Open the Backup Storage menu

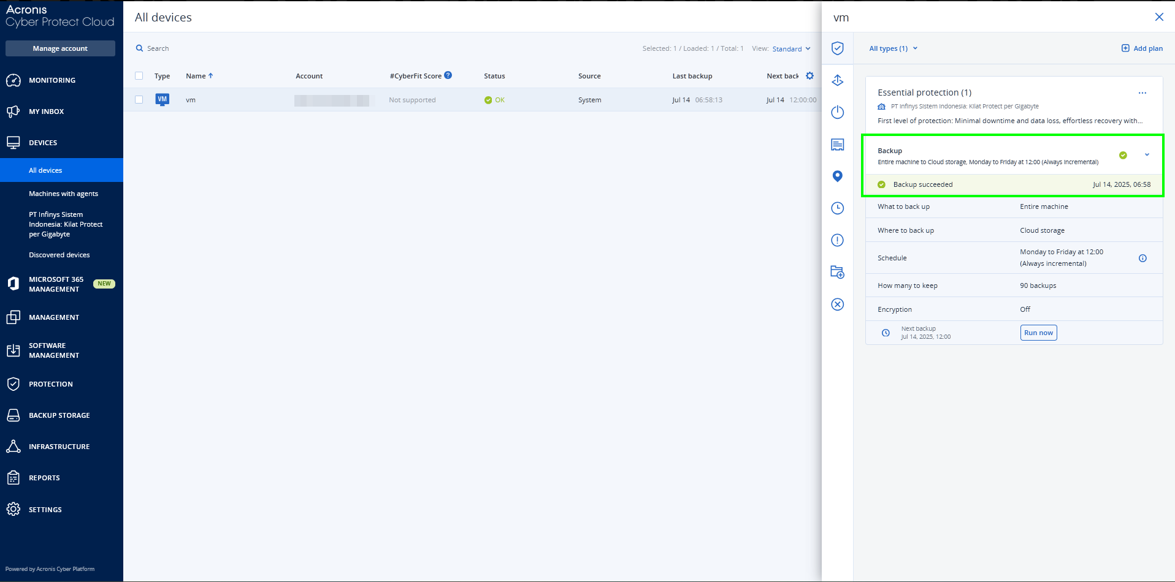(x=59, y=415)
